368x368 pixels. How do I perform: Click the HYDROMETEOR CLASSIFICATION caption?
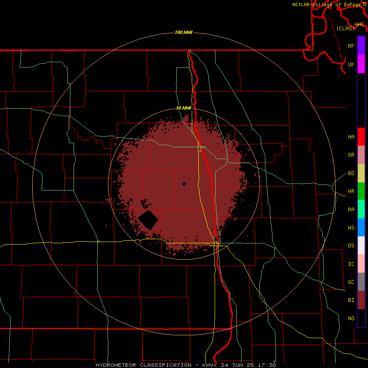coord(144,365)
